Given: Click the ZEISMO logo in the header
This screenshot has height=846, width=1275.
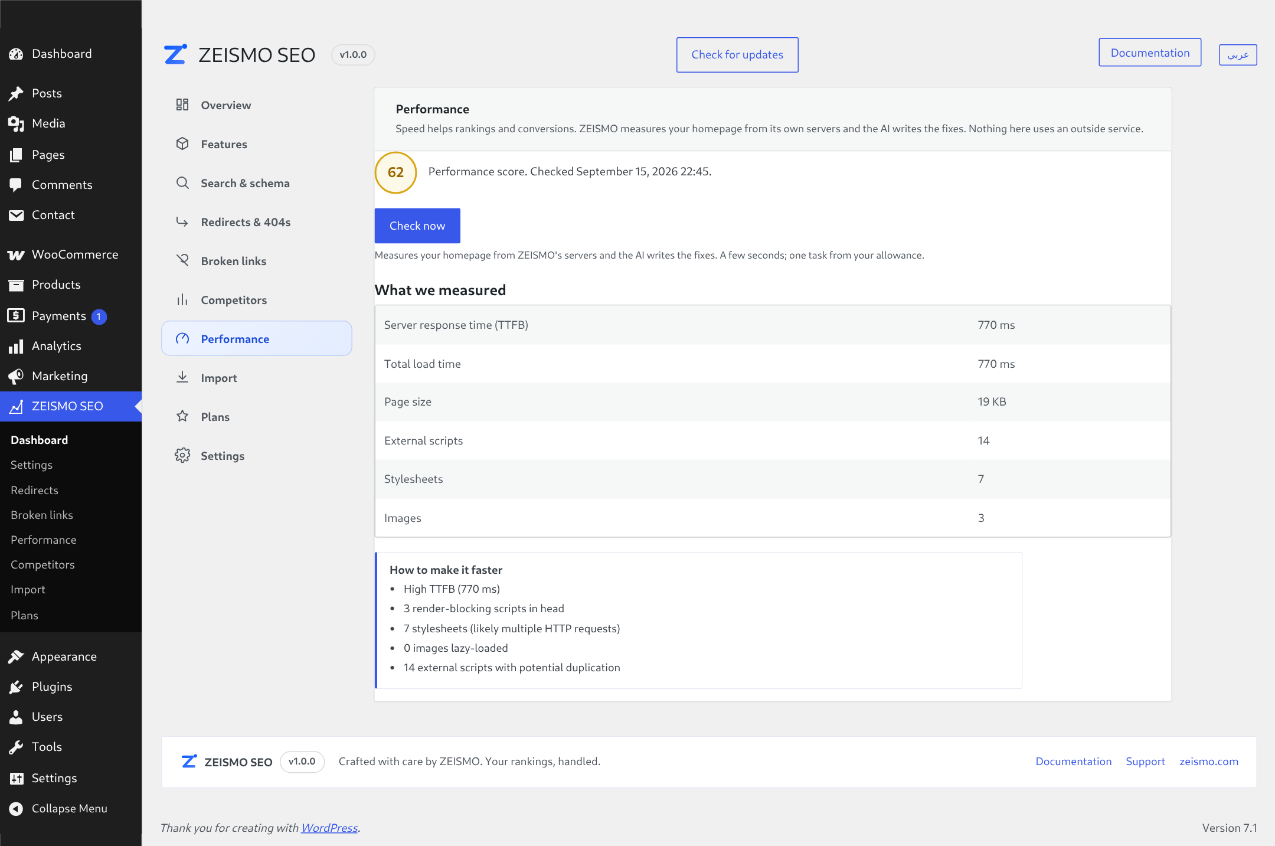Looking at the screenshot, I should (175, 54).
